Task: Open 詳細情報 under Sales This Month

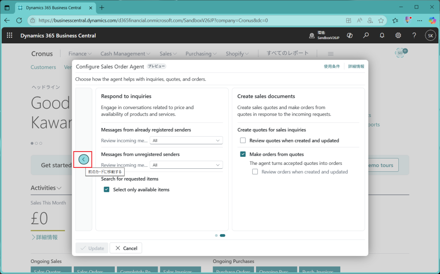Action: [45, 237]
